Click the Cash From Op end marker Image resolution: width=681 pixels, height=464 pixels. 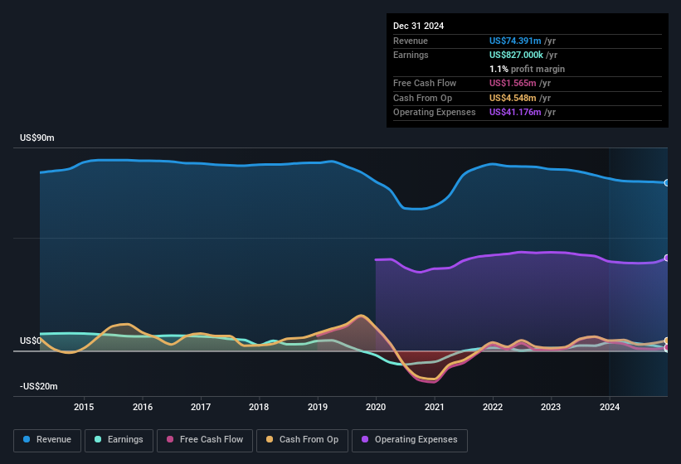(667, 341)
